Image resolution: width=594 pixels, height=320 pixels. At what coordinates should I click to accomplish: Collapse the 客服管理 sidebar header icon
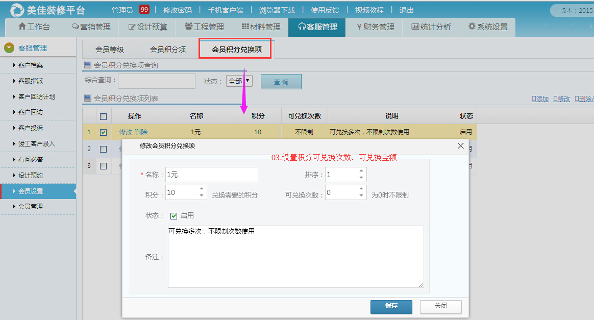(x=9, y=48)
